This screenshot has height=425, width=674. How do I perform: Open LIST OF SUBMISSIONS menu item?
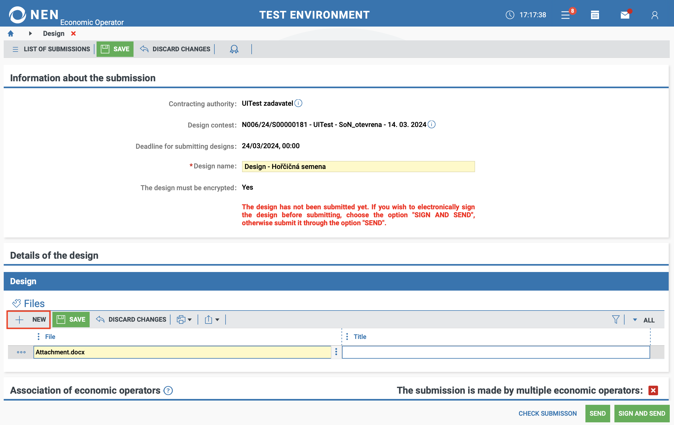[52, 49]
